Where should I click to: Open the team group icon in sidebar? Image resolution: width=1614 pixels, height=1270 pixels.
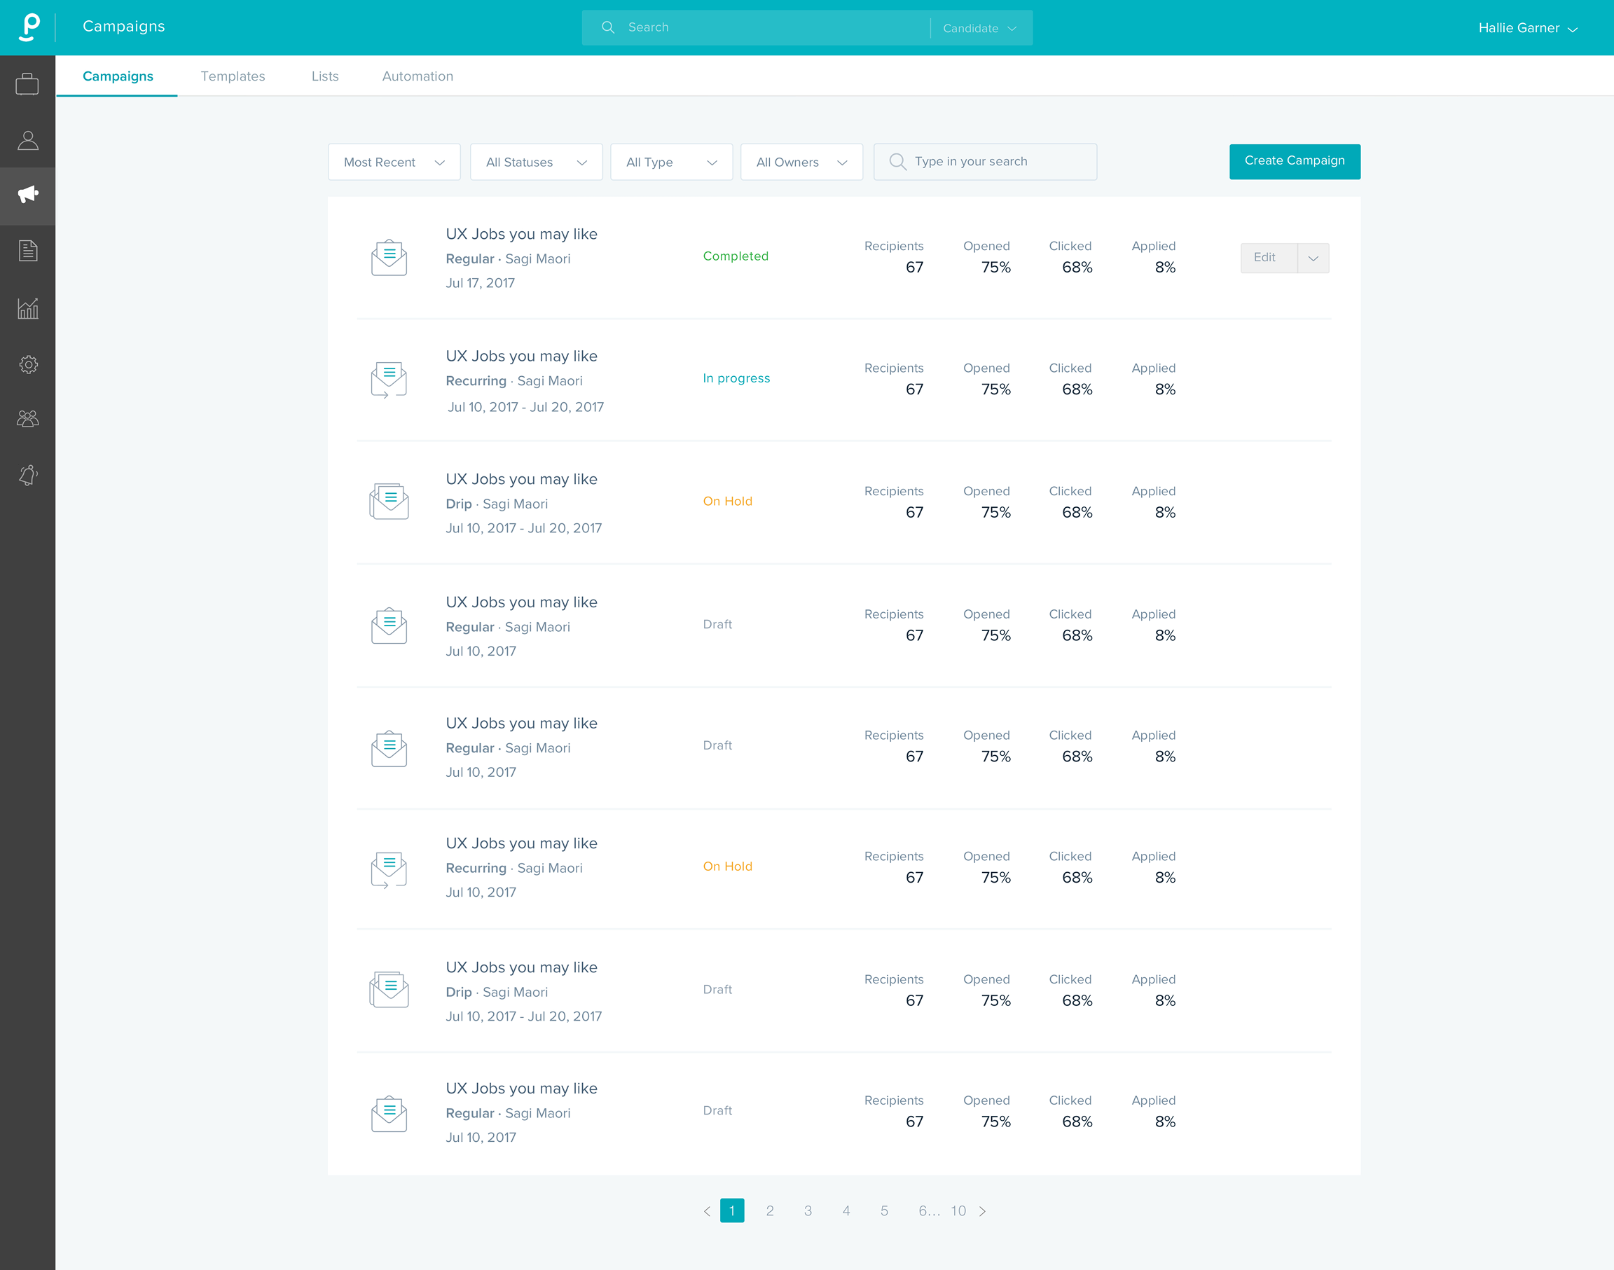27,420
